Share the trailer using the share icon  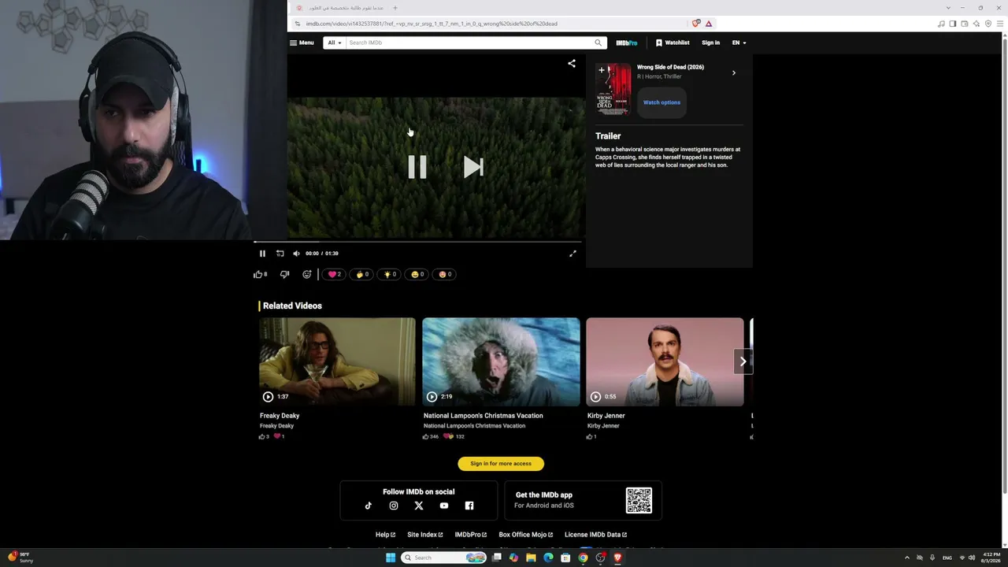tap(572, 64)
